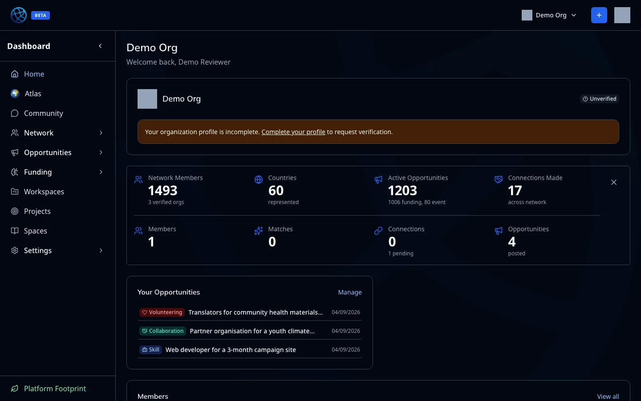Go to Home in the sidebar
Viewport: 641px width, 401px height.
57,74
